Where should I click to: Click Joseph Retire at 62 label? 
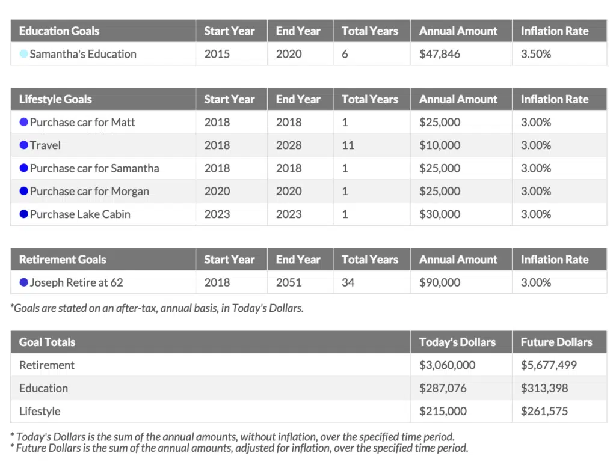coord(76,282)
